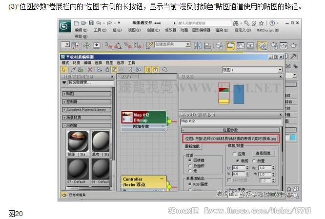Click the Redo arrow icon

109,23
